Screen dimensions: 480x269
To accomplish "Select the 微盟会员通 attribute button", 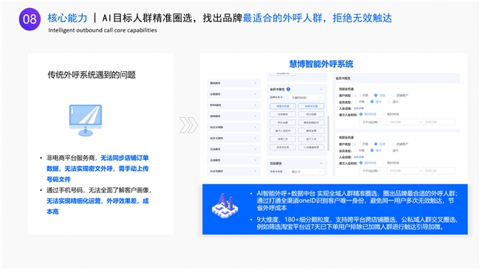I will click(x=283, y=106).
